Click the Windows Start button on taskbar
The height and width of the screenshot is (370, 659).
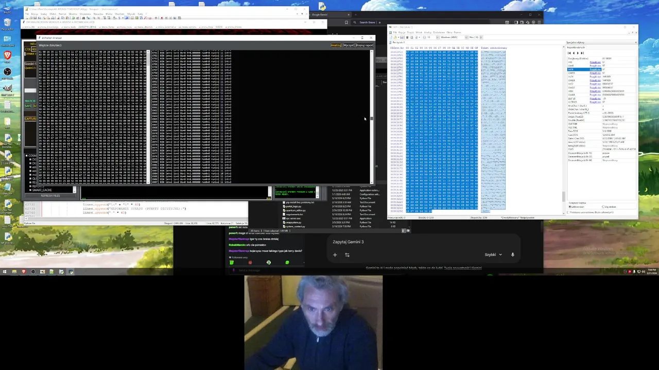(5, 272)
